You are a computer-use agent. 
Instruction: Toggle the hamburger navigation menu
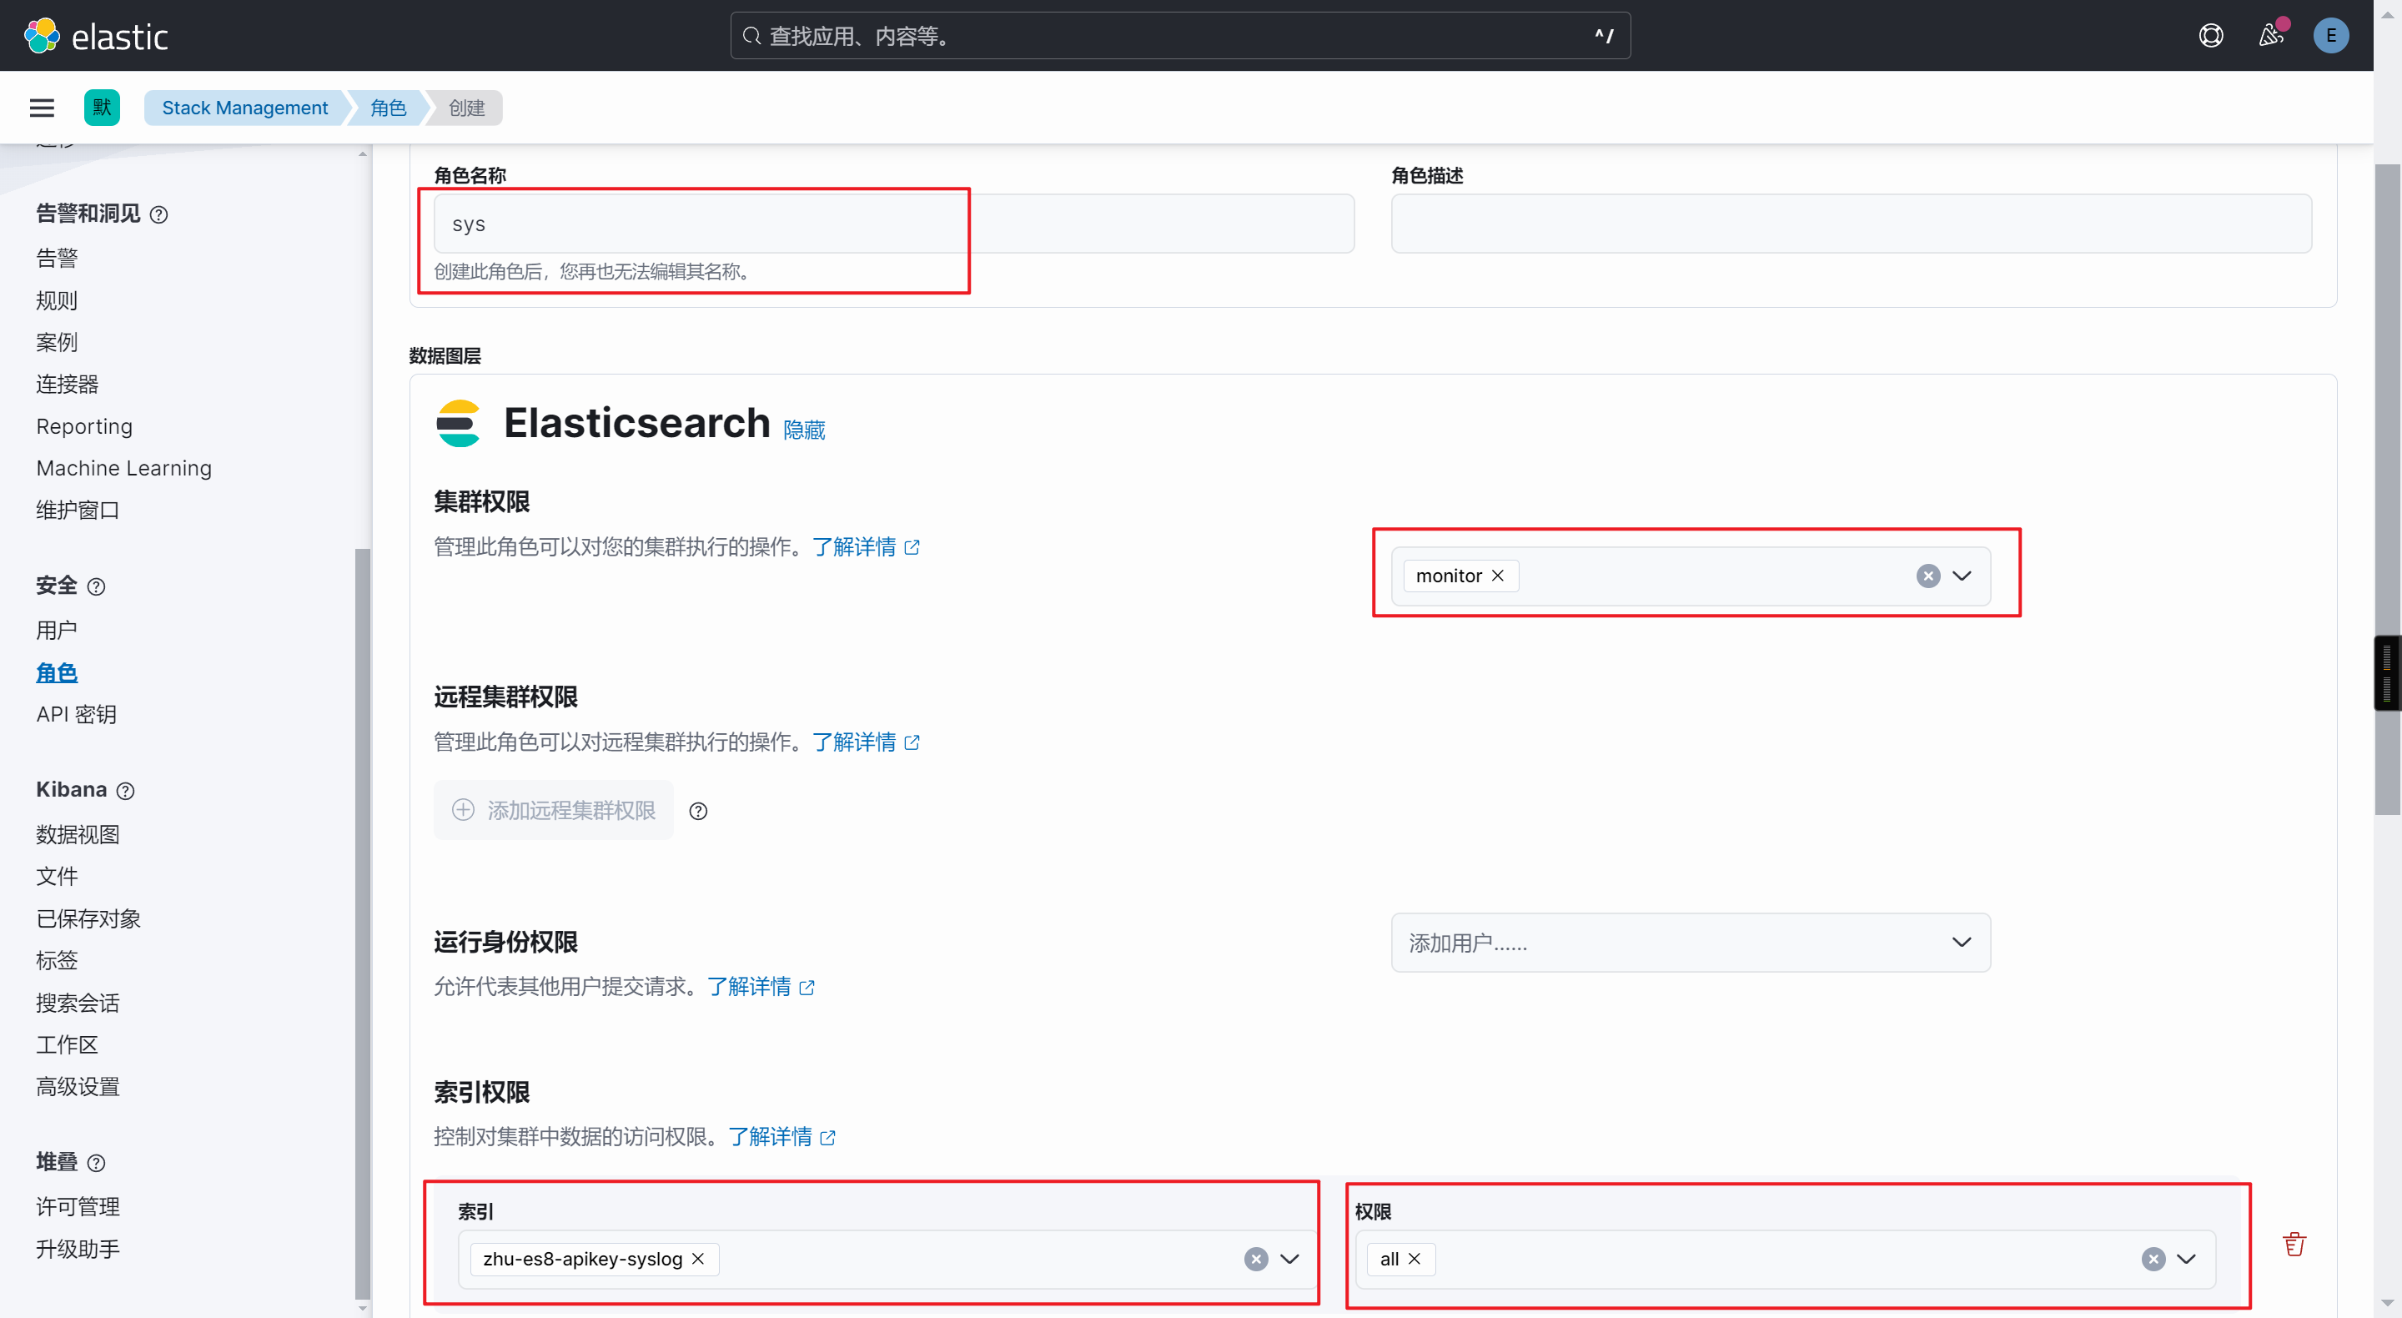42,108
